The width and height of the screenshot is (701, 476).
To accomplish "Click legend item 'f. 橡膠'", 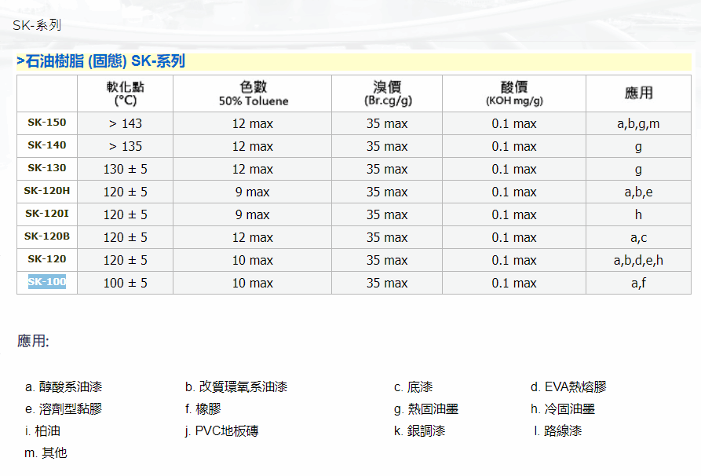I will click(x=203, y=409).
